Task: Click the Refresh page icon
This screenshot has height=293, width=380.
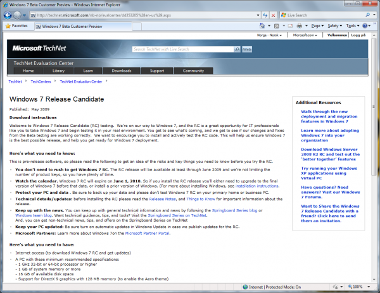Action: click(x=265, y=15)
